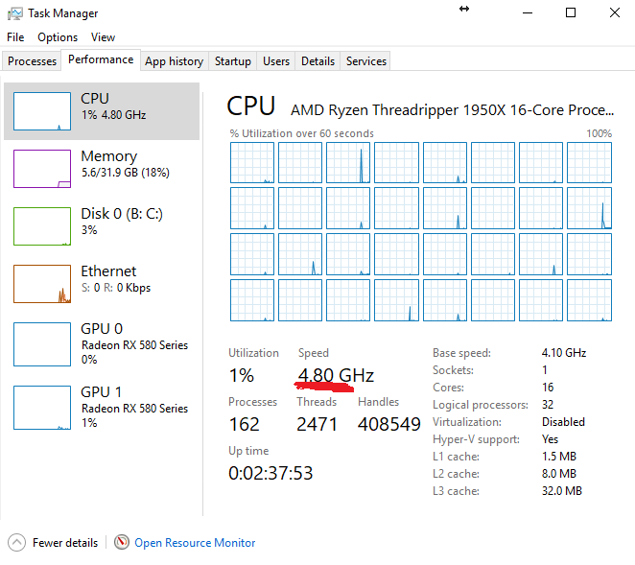Click the AMD Ryzen Threadripper 1950X processor name
635x565 pixels.
tap(452, 109)
